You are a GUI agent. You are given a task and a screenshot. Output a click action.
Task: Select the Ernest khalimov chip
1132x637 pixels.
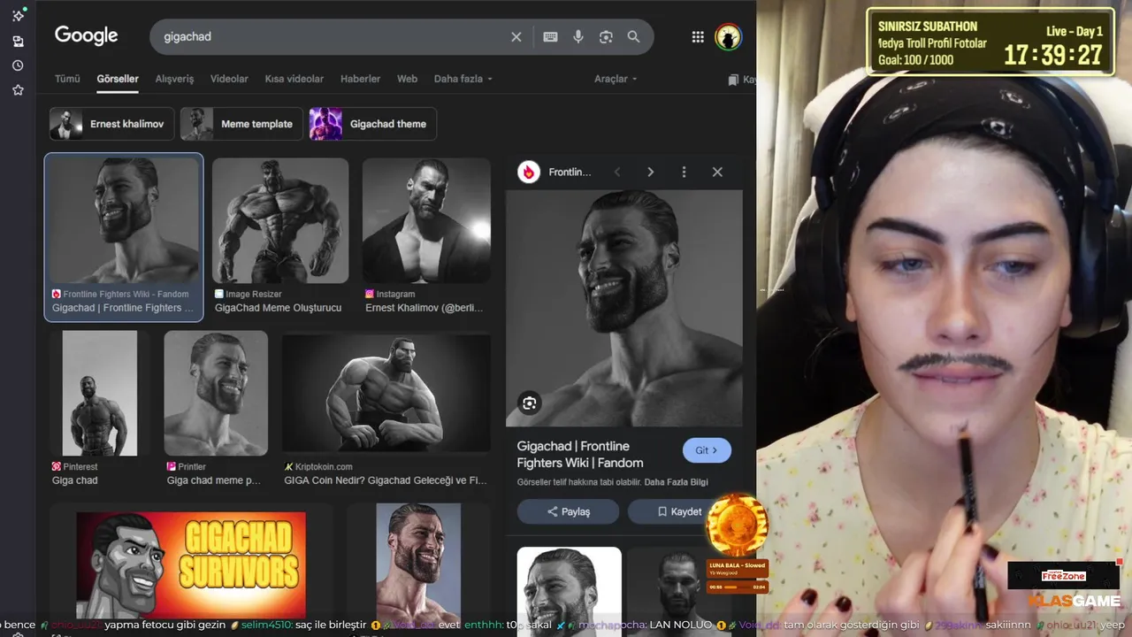111,124
